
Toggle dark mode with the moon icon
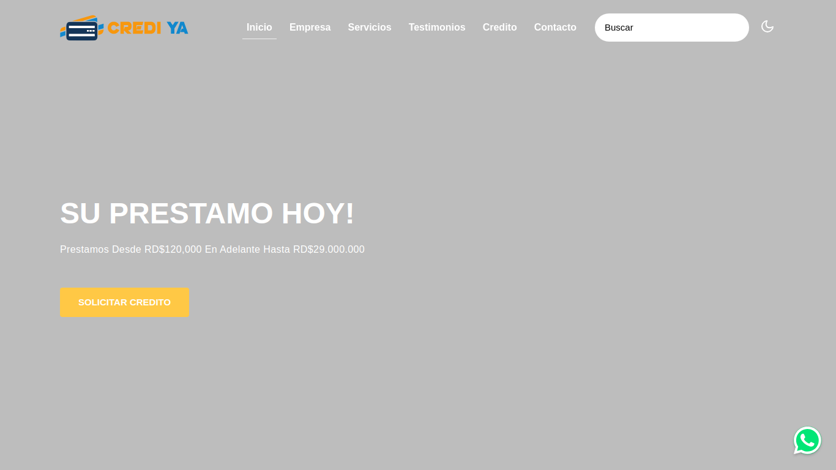click(767, 26)
